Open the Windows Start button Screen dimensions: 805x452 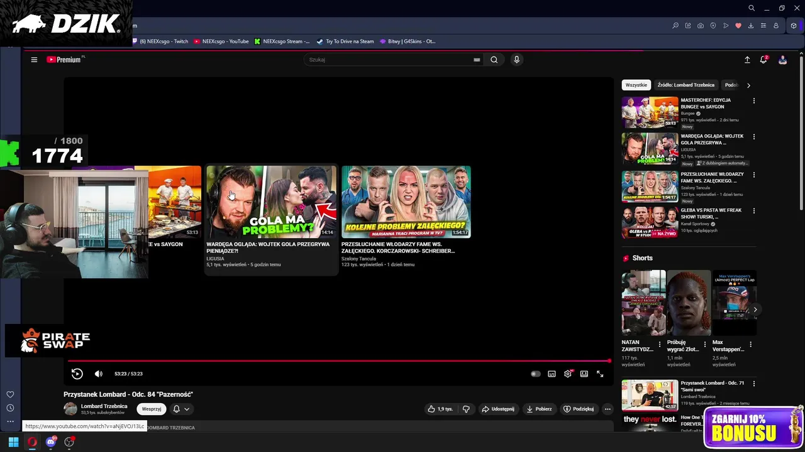click(13, 442)
